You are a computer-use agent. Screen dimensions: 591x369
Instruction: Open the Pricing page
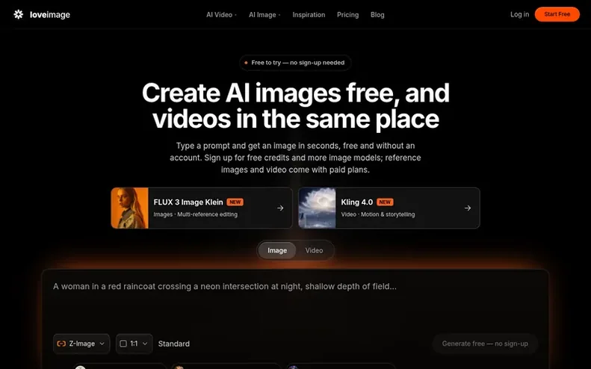(x=347, y=15)
